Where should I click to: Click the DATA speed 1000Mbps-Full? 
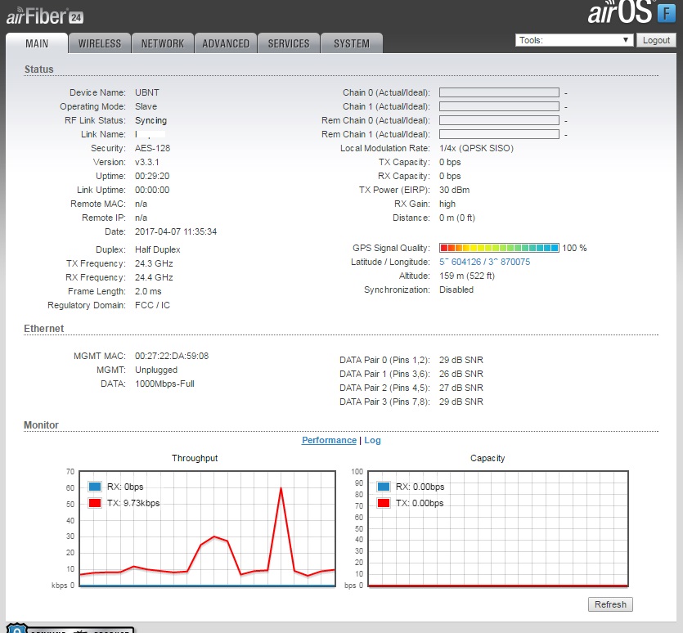click(164, 384)
